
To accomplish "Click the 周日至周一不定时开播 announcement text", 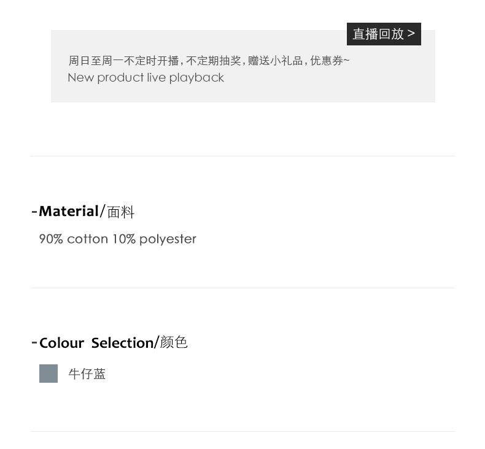I will point(123,61).
